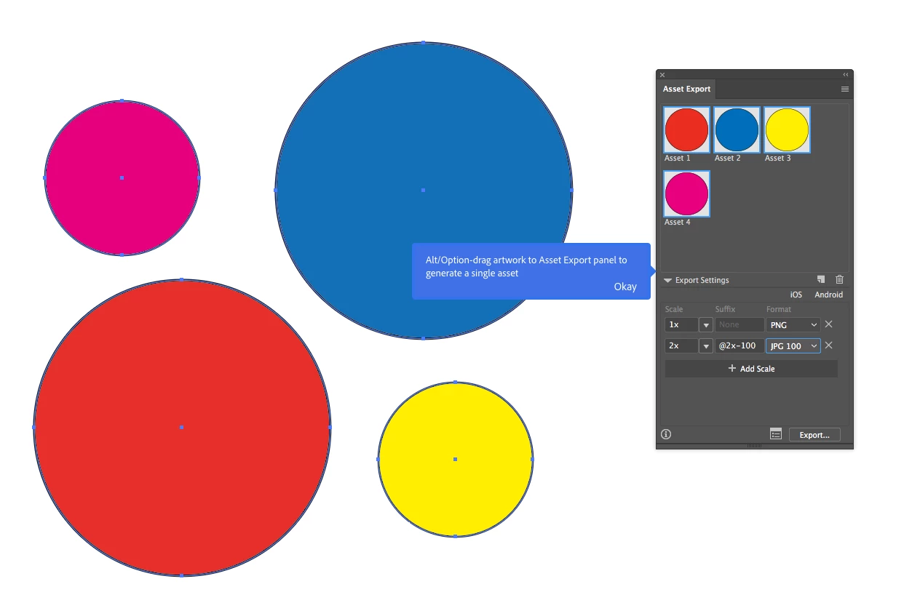
Task: Collapse the Export Settings section
Action: point(667,280)
